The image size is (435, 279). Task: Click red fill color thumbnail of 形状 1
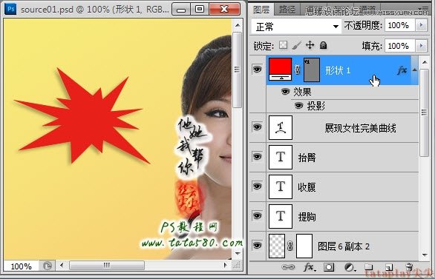pyautogui.click(x=280, y=69)
